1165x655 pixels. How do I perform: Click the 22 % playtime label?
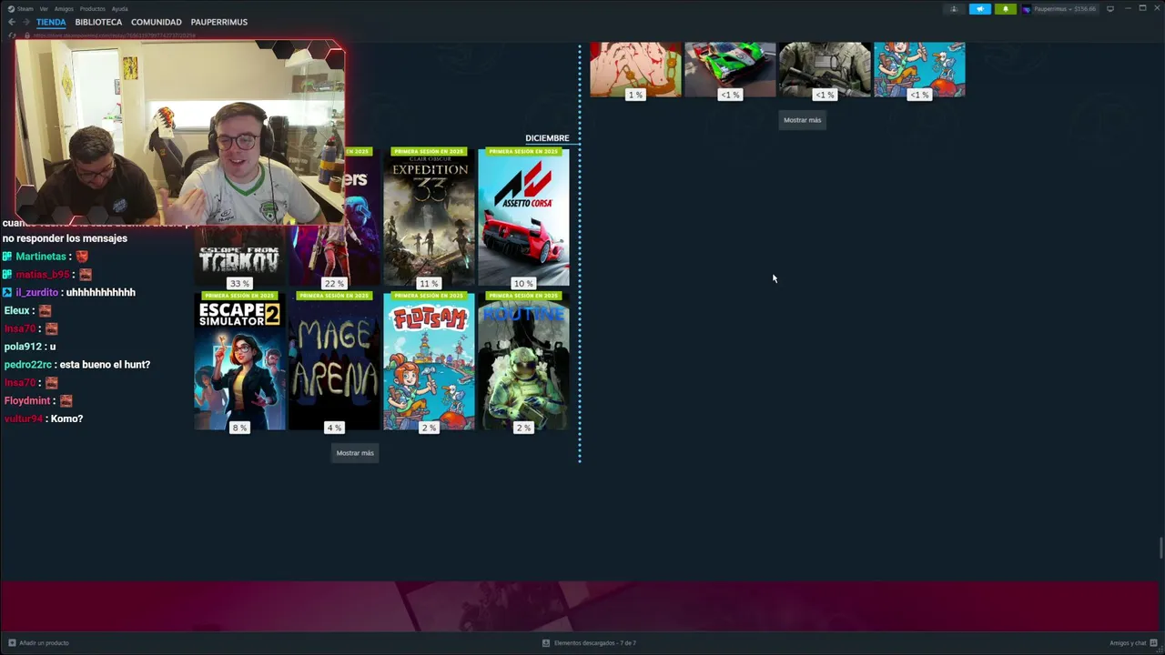pyautogui.click(x=334, y=284)
